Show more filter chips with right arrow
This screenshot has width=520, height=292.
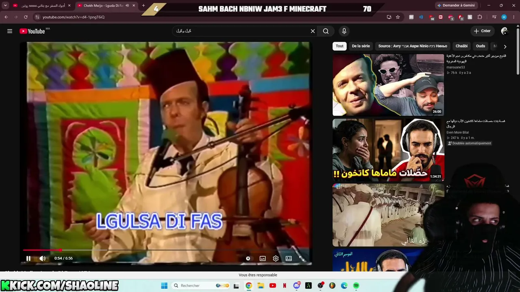(505, 47)
